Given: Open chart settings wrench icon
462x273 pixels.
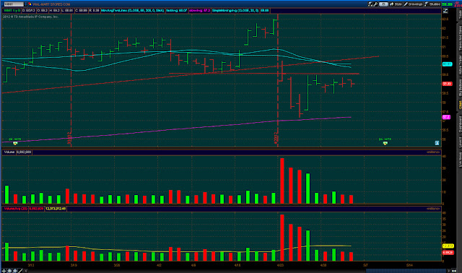Looking at the screenshot, I should 375,4.
